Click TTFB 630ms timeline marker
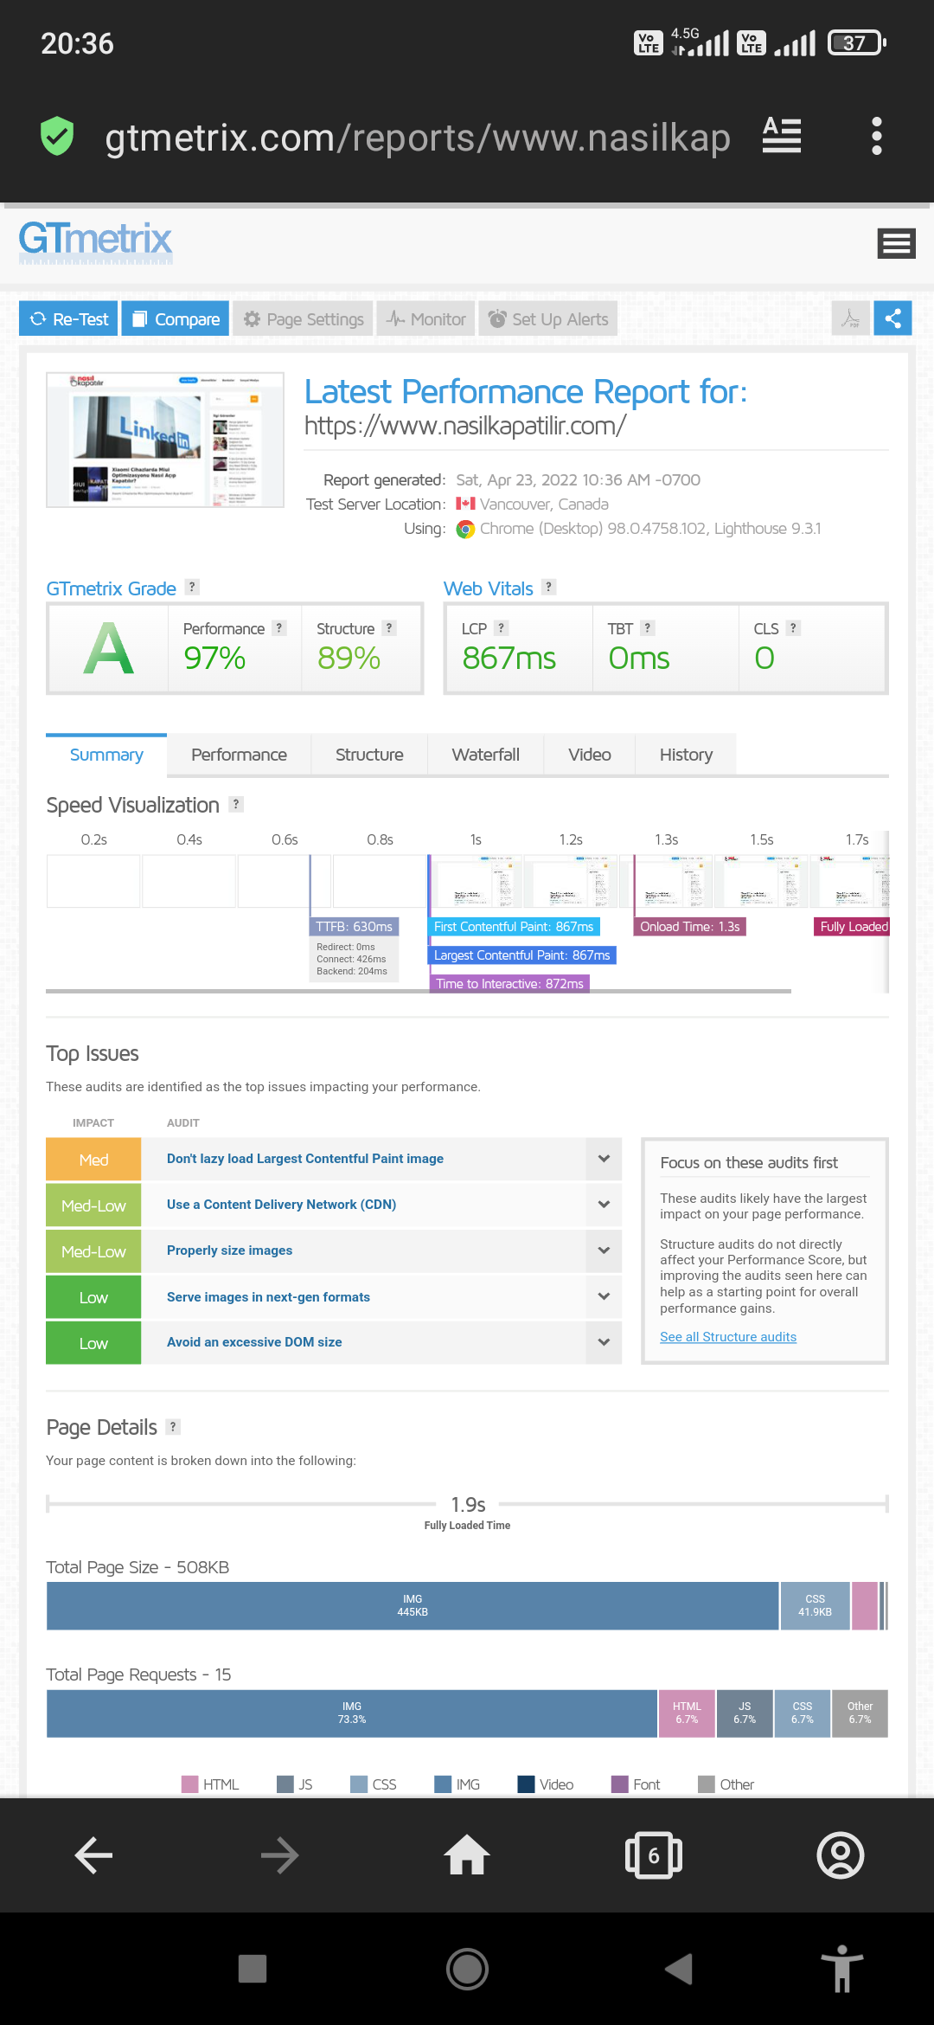 355,927
